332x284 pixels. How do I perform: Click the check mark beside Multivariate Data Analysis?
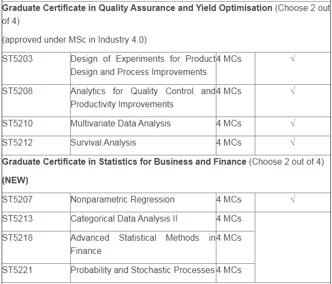pos(293,124)
